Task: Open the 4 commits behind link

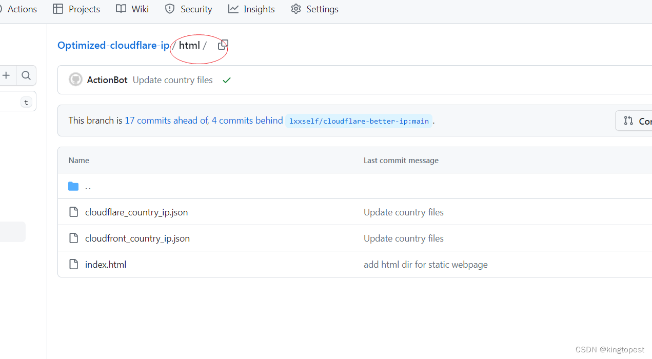Action: (247, 121)
